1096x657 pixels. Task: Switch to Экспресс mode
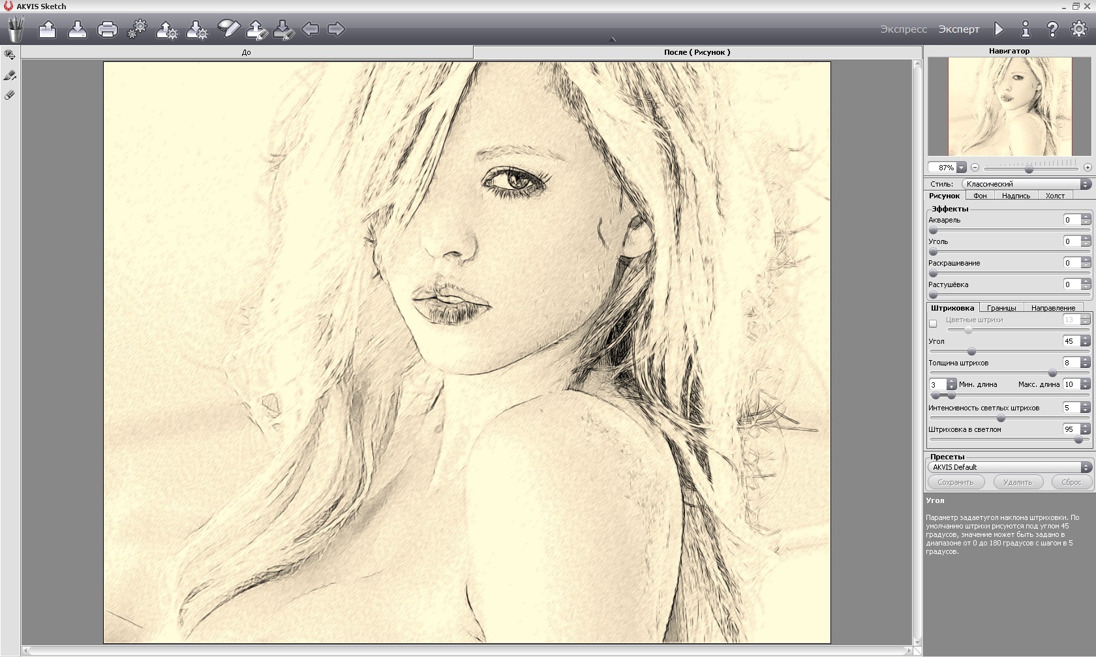(903, 29)
